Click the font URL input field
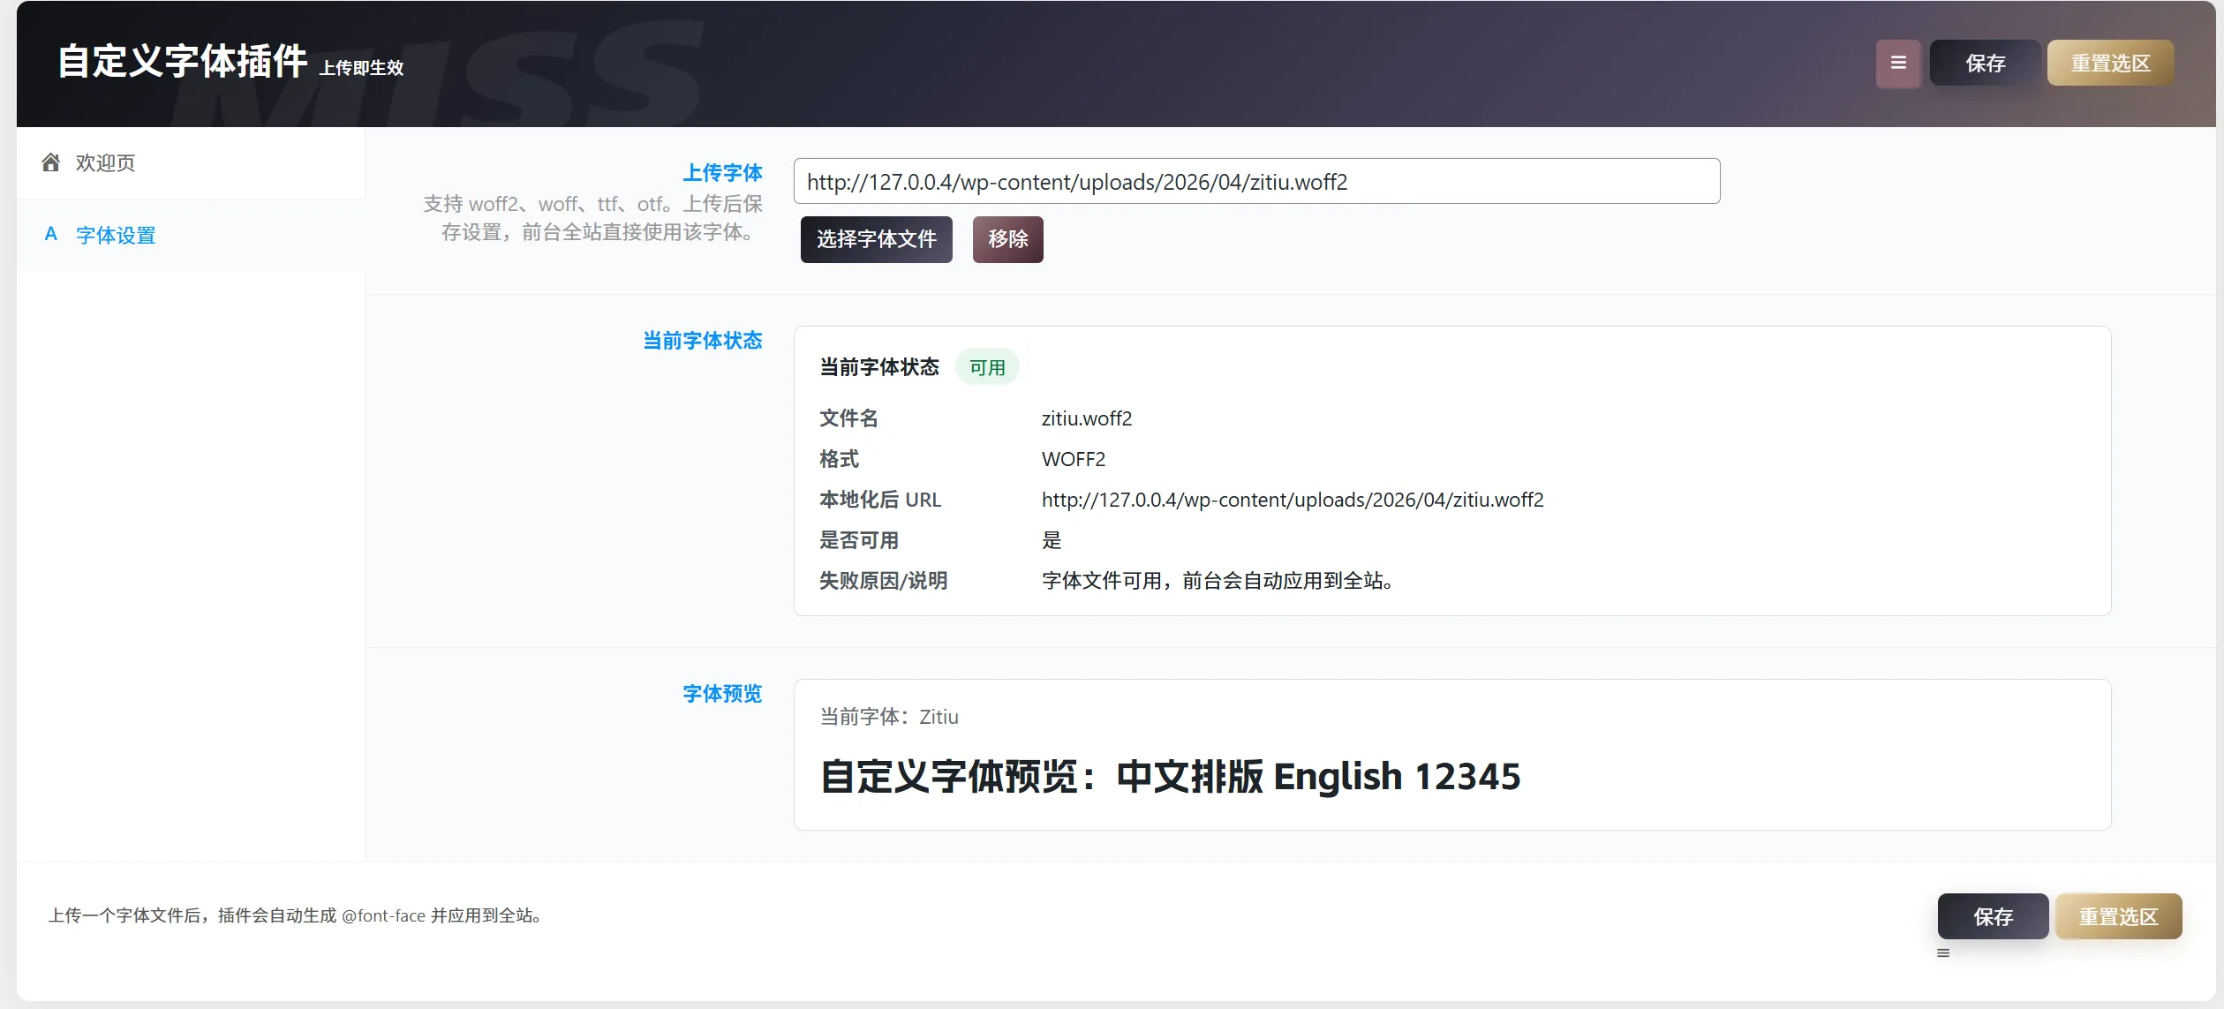The image size is (2224, 1009). [x=1256, y=182]
